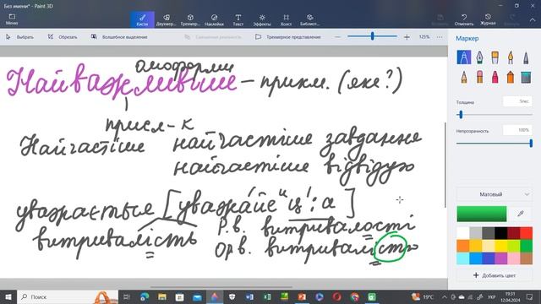Choose the green color swatch in palette
Screen dimensions: 541x304
(526, 246)
